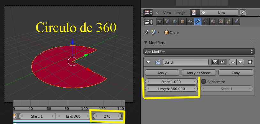This screenshot has height=124, width=260.
Task: Remove the Build modifier with X
Action: (x=250, y=62)
